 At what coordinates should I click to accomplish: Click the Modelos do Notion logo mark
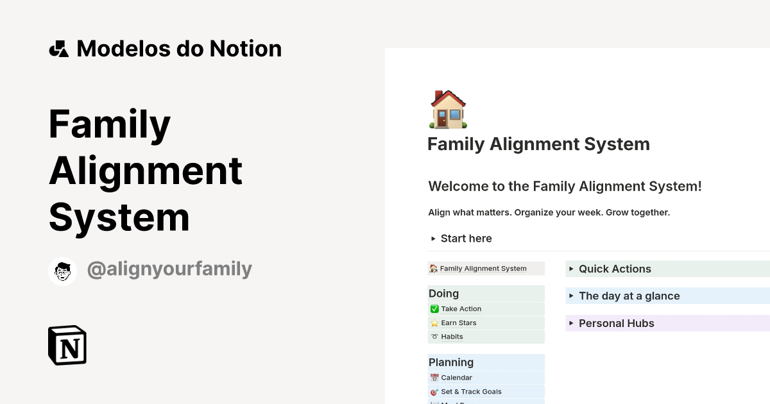coord(58,48)
